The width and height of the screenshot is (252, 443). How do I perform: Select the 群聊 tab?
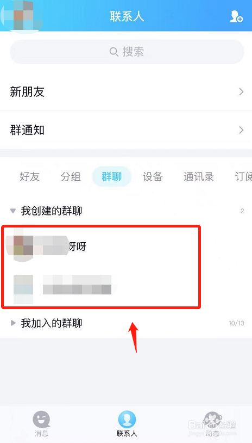tap(112, 176)
